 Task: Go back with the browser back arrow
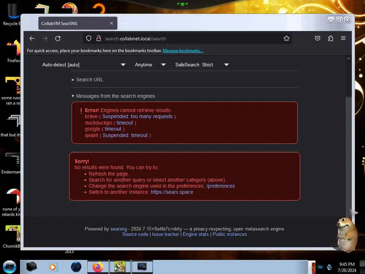pos(32,39)
